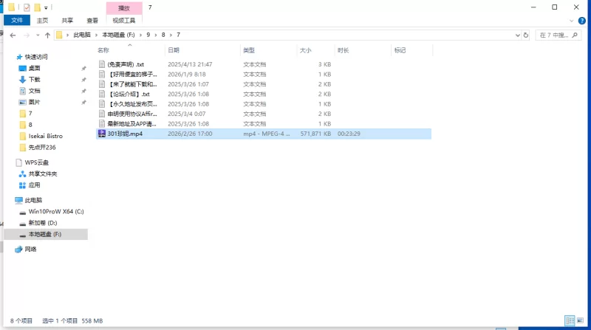Screen dimensions: 591x330
Task: Open the pinned folder named 7 in sidebar
Action: (x=30, y=114)
